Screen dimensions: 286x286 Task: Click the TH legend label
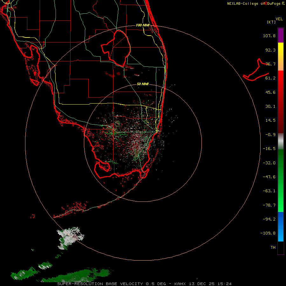(x=273, y=248)
